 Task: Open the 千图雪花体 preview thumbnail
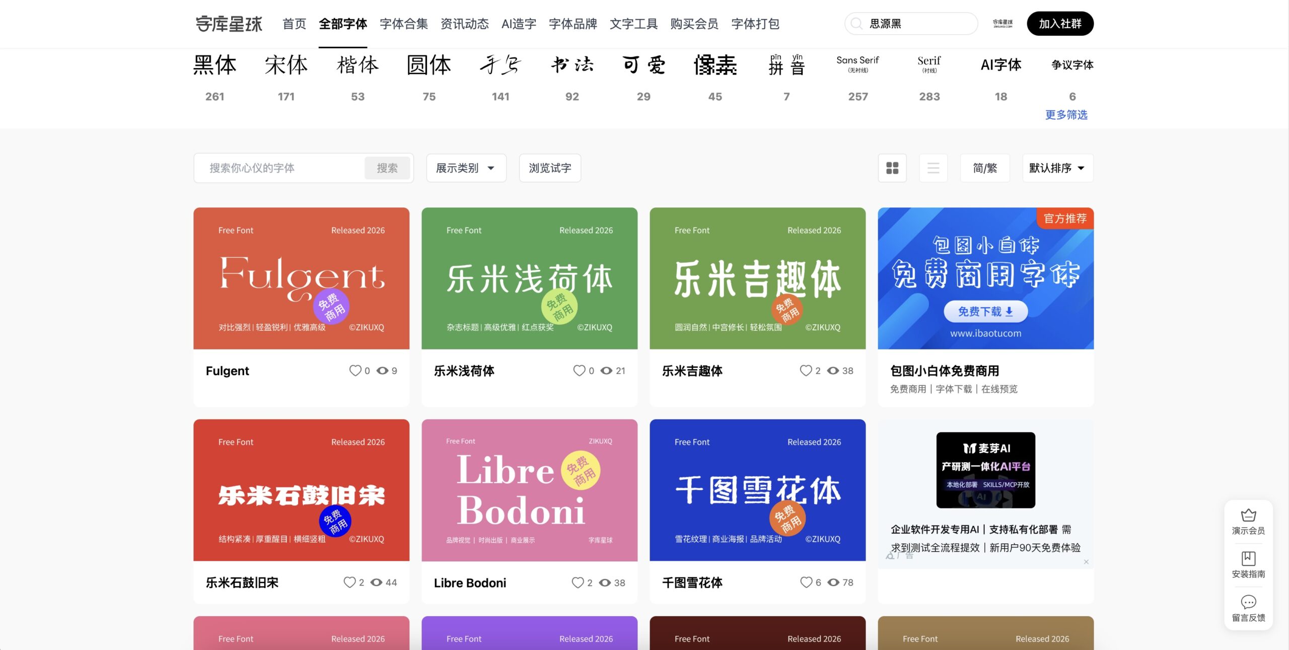click(758, 490)
